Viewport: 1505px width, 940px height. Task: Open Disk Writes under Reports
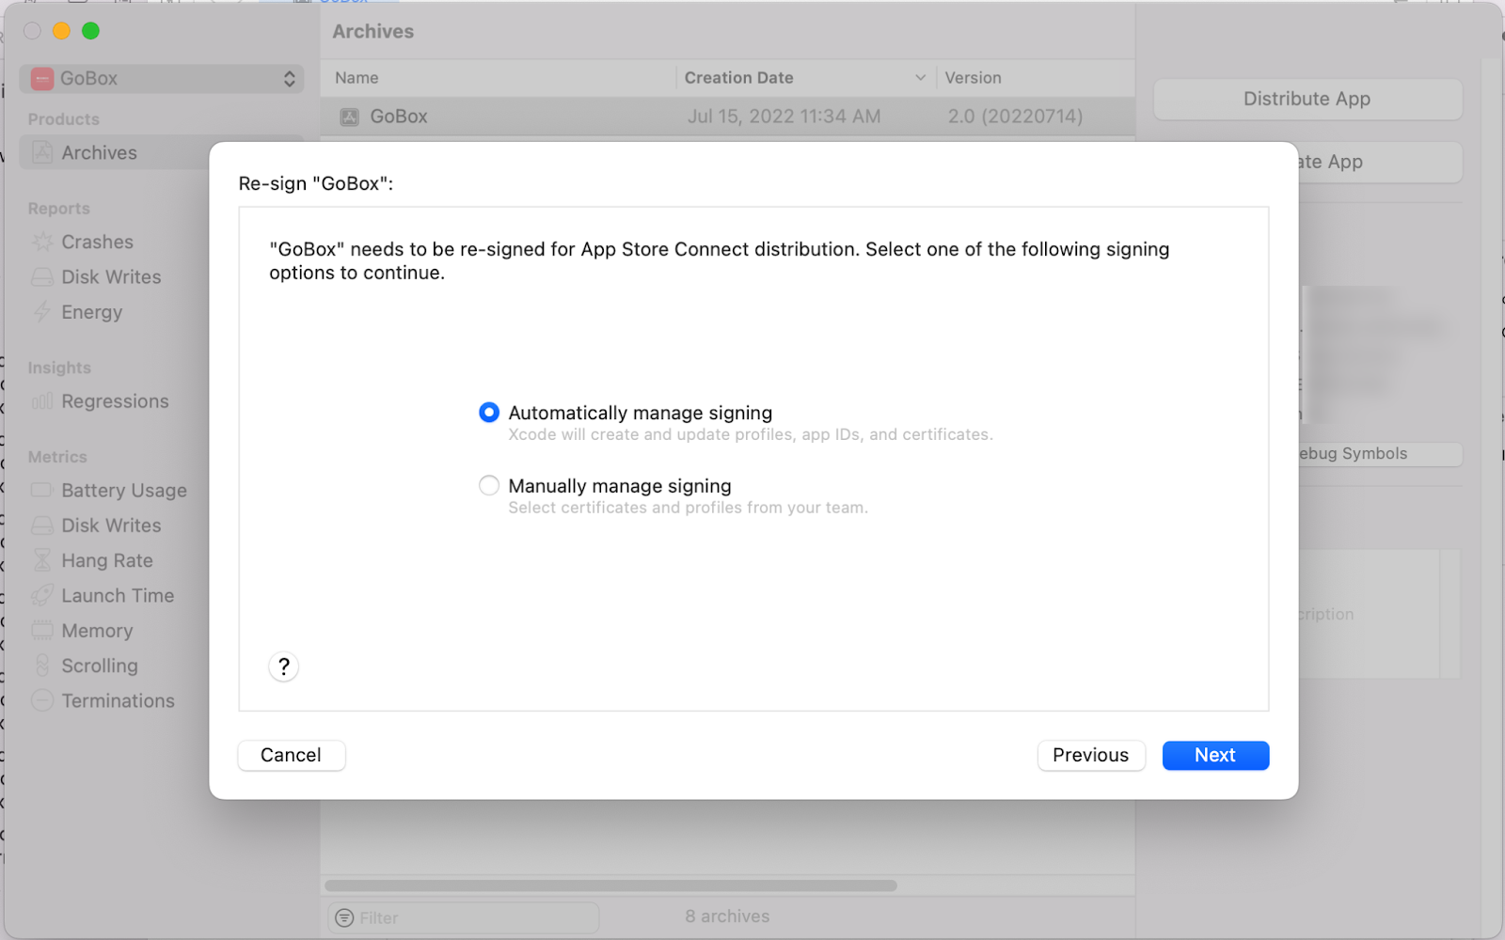coord(111,277)
